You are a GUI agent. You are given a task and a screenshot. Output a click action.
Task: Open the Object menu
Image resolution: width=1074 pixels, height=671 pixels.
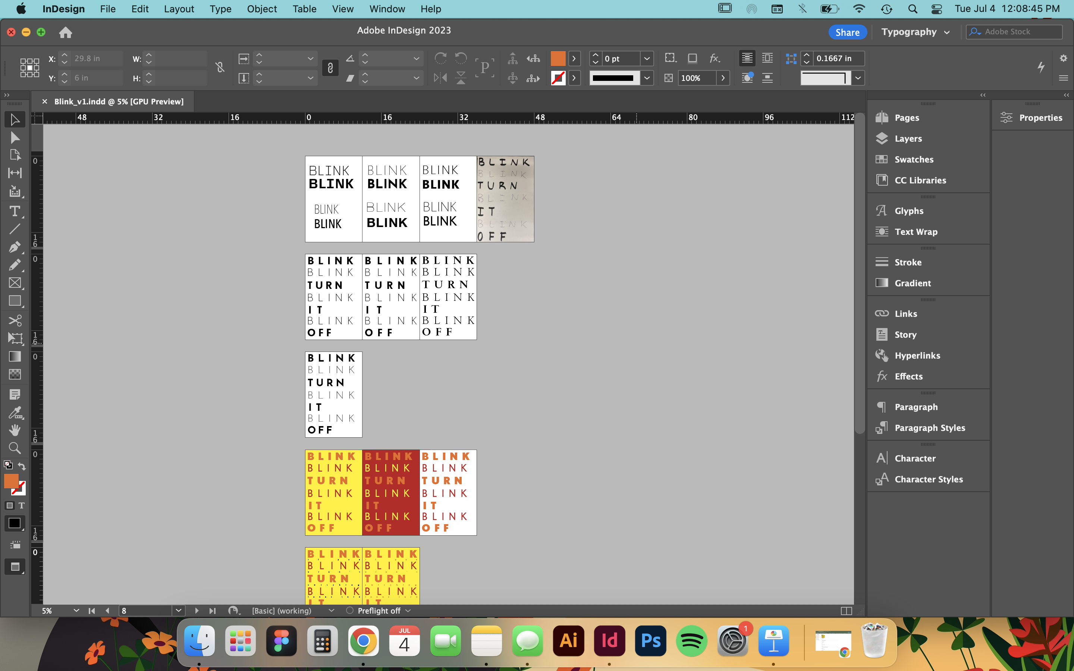click(261, 9)
